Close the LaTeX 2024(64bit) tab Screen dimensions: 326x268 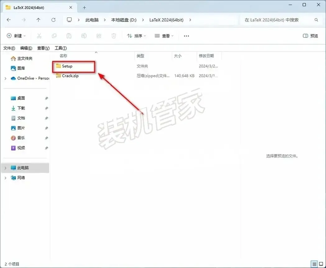[x=71, y=7]
